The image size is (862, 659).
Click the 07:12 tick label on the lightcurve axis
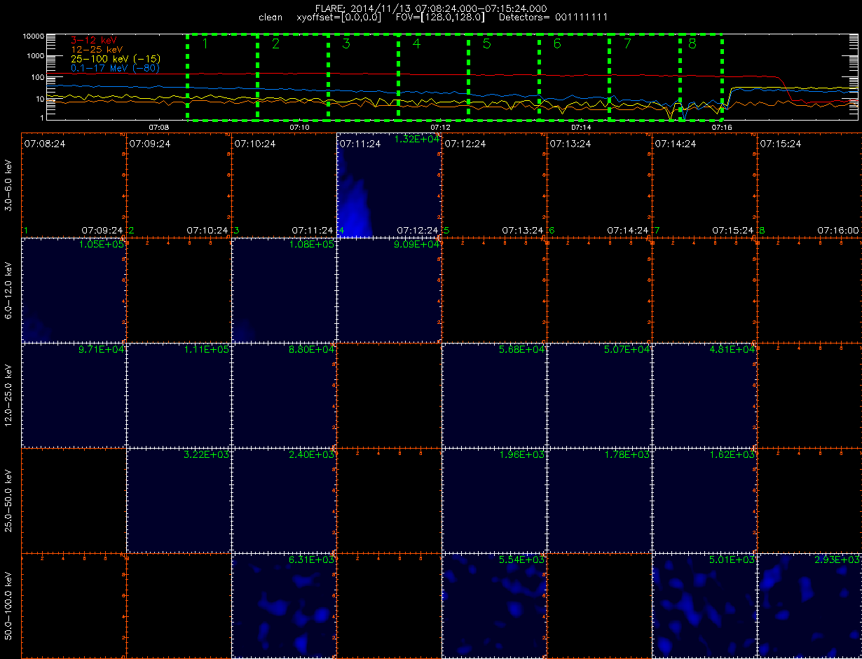[440, 127]
